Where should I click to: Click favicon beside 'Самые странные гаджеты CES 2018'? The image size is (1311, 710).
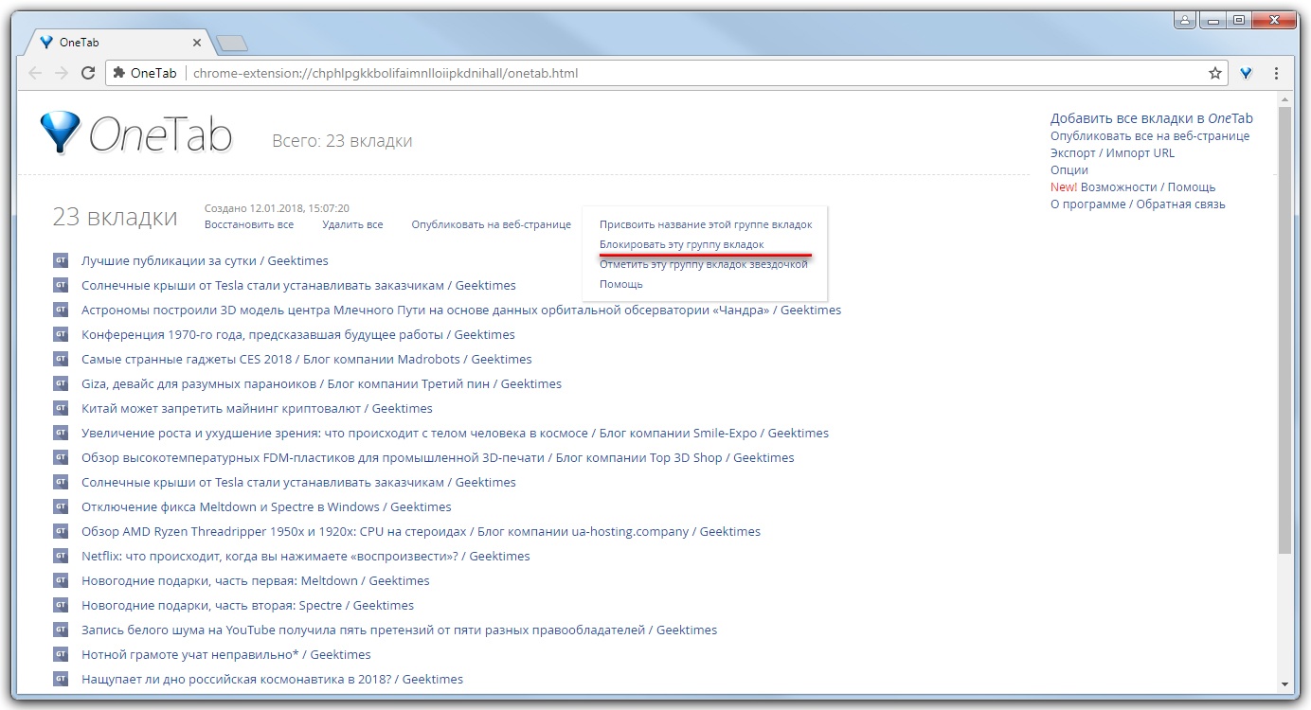[61, 359]
